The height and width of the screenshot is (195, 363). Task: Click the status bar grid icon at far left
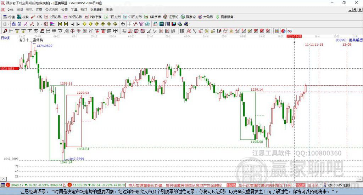coord(3,185)
